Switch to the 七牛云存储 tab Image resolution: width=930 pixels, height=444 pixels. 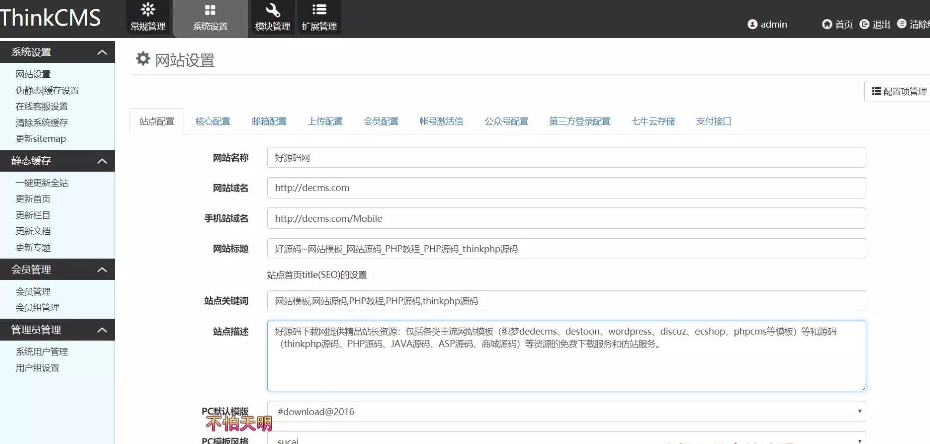[x=653, y=121]
